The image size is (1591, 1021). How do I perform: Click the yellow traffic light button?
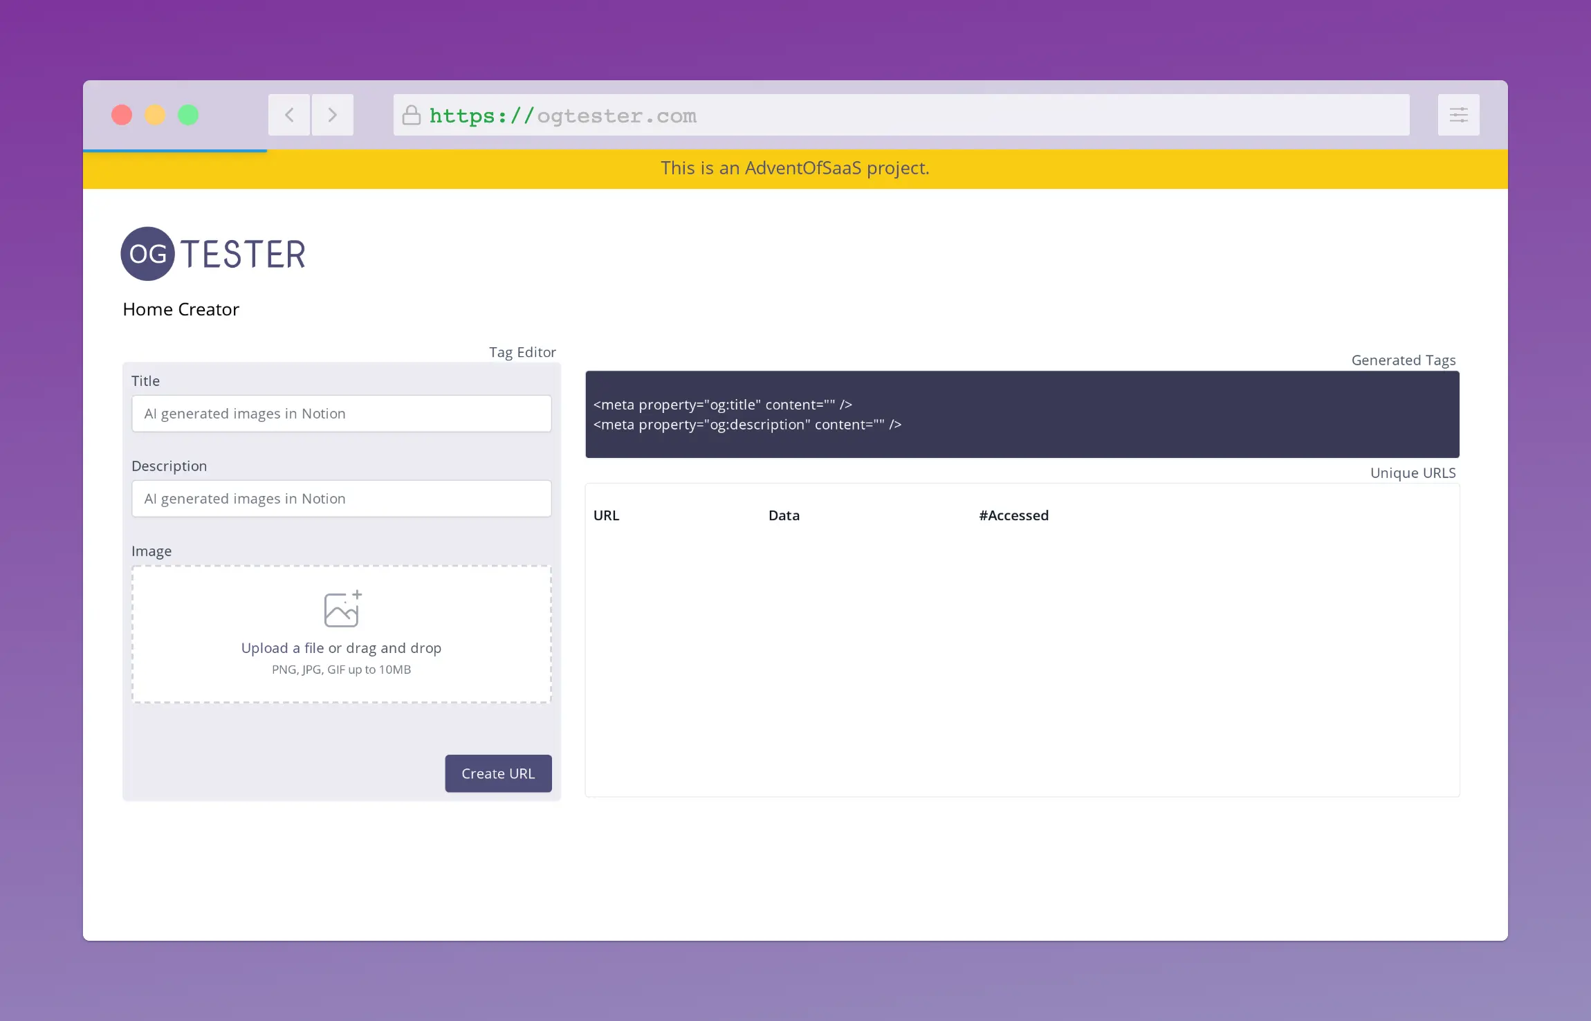tap(155, 114)
